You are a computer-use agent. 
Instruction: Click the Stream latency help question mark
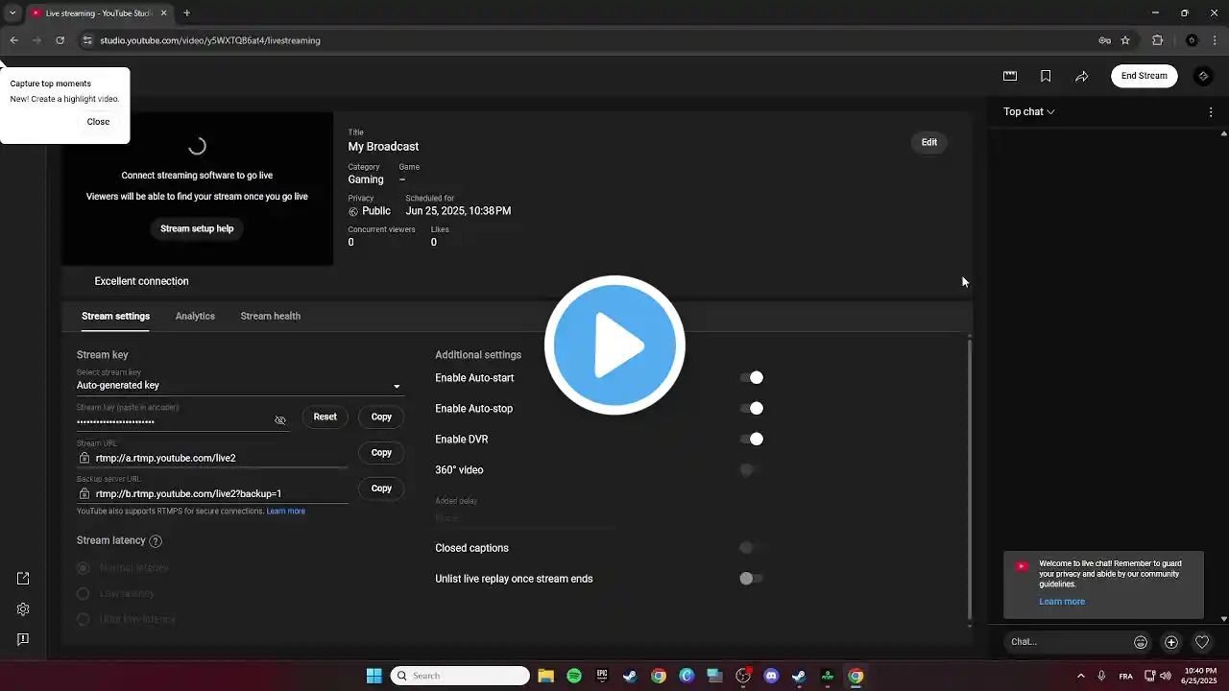[x=156, y=541]
